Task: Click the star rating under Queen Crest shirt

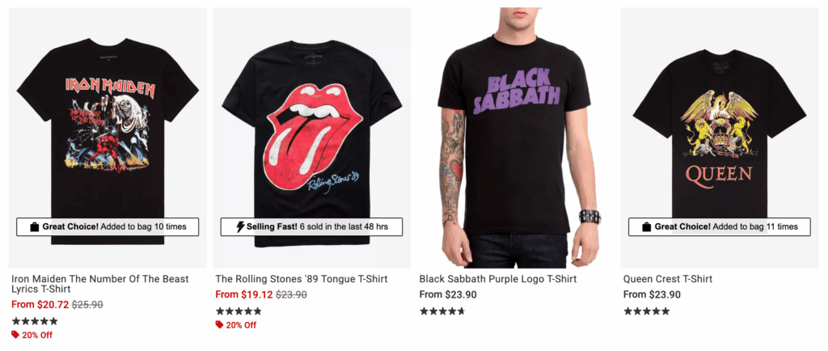Action: [646, 311]
